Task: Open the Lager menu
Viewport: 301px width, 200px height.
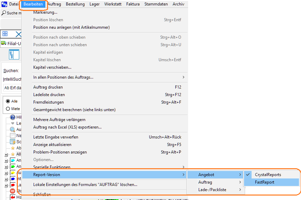Action: coord(95,4)
